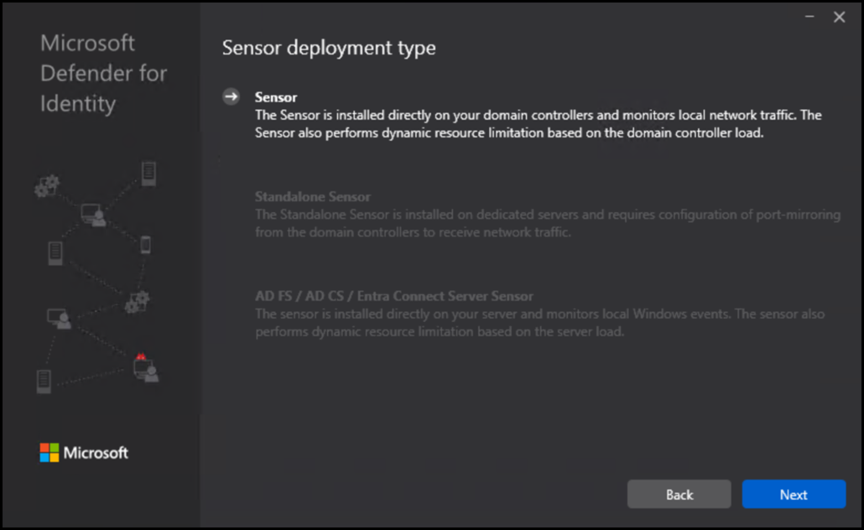Viewport: 864px width, 530px height.
Task: Click the server icon just above Microsoft logo
Action: pos(44,380)
